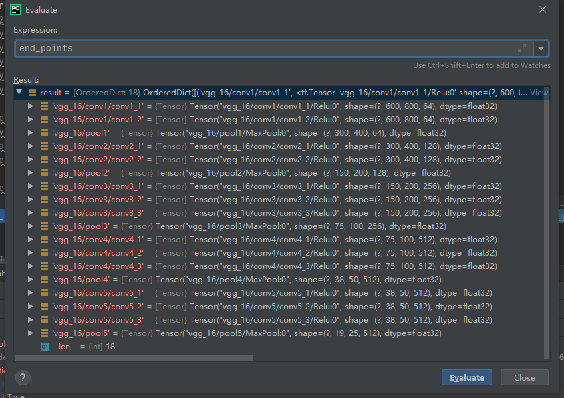Click the expand expression field icon
Image resolution: width=564 pixels, height=398 pixels.
[x=522, y=48]
